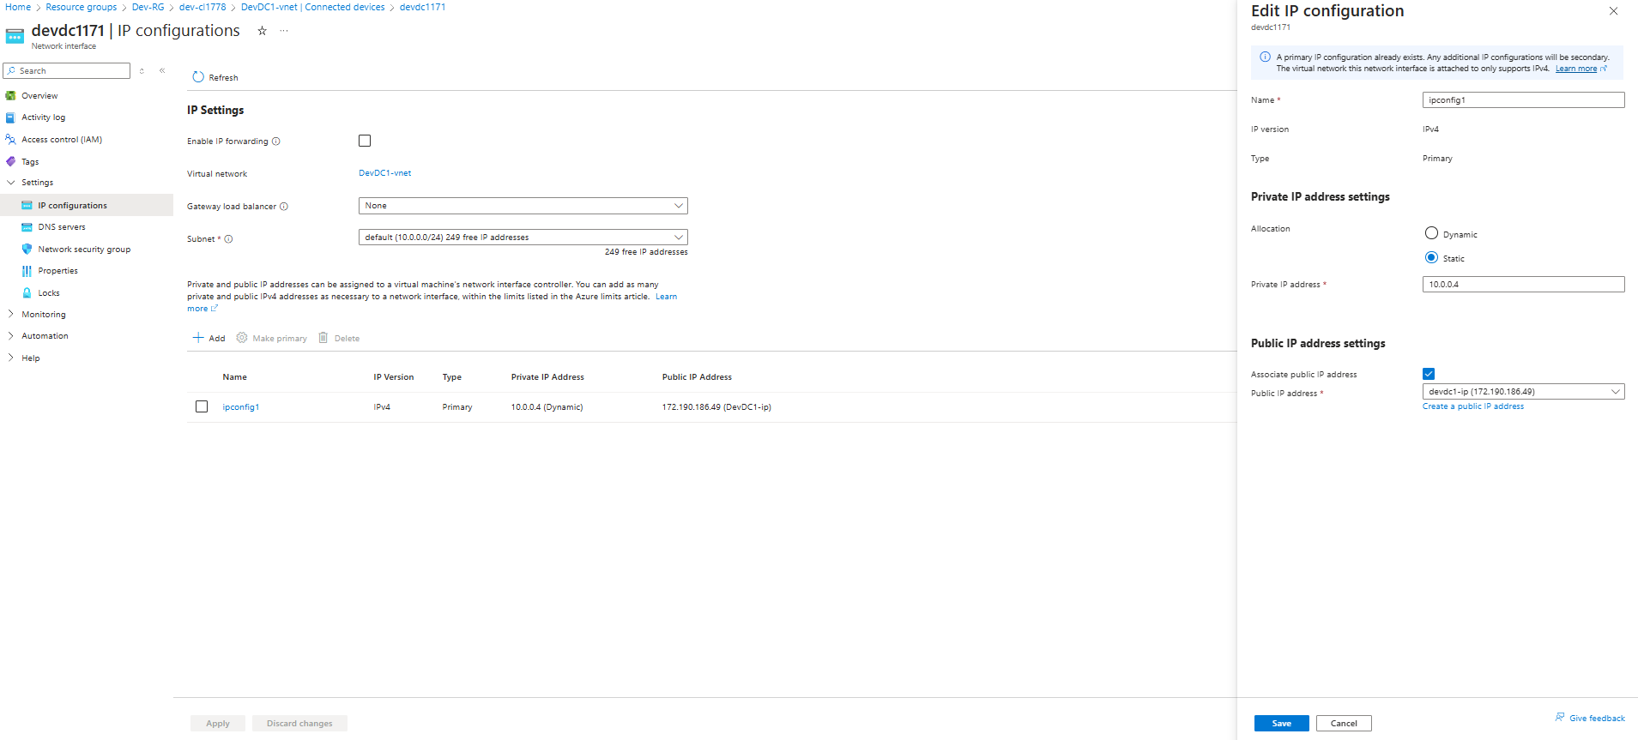Click info icon next to Subnet label
This screenshot has height=740, width=1638.
(x=228, y=239)
